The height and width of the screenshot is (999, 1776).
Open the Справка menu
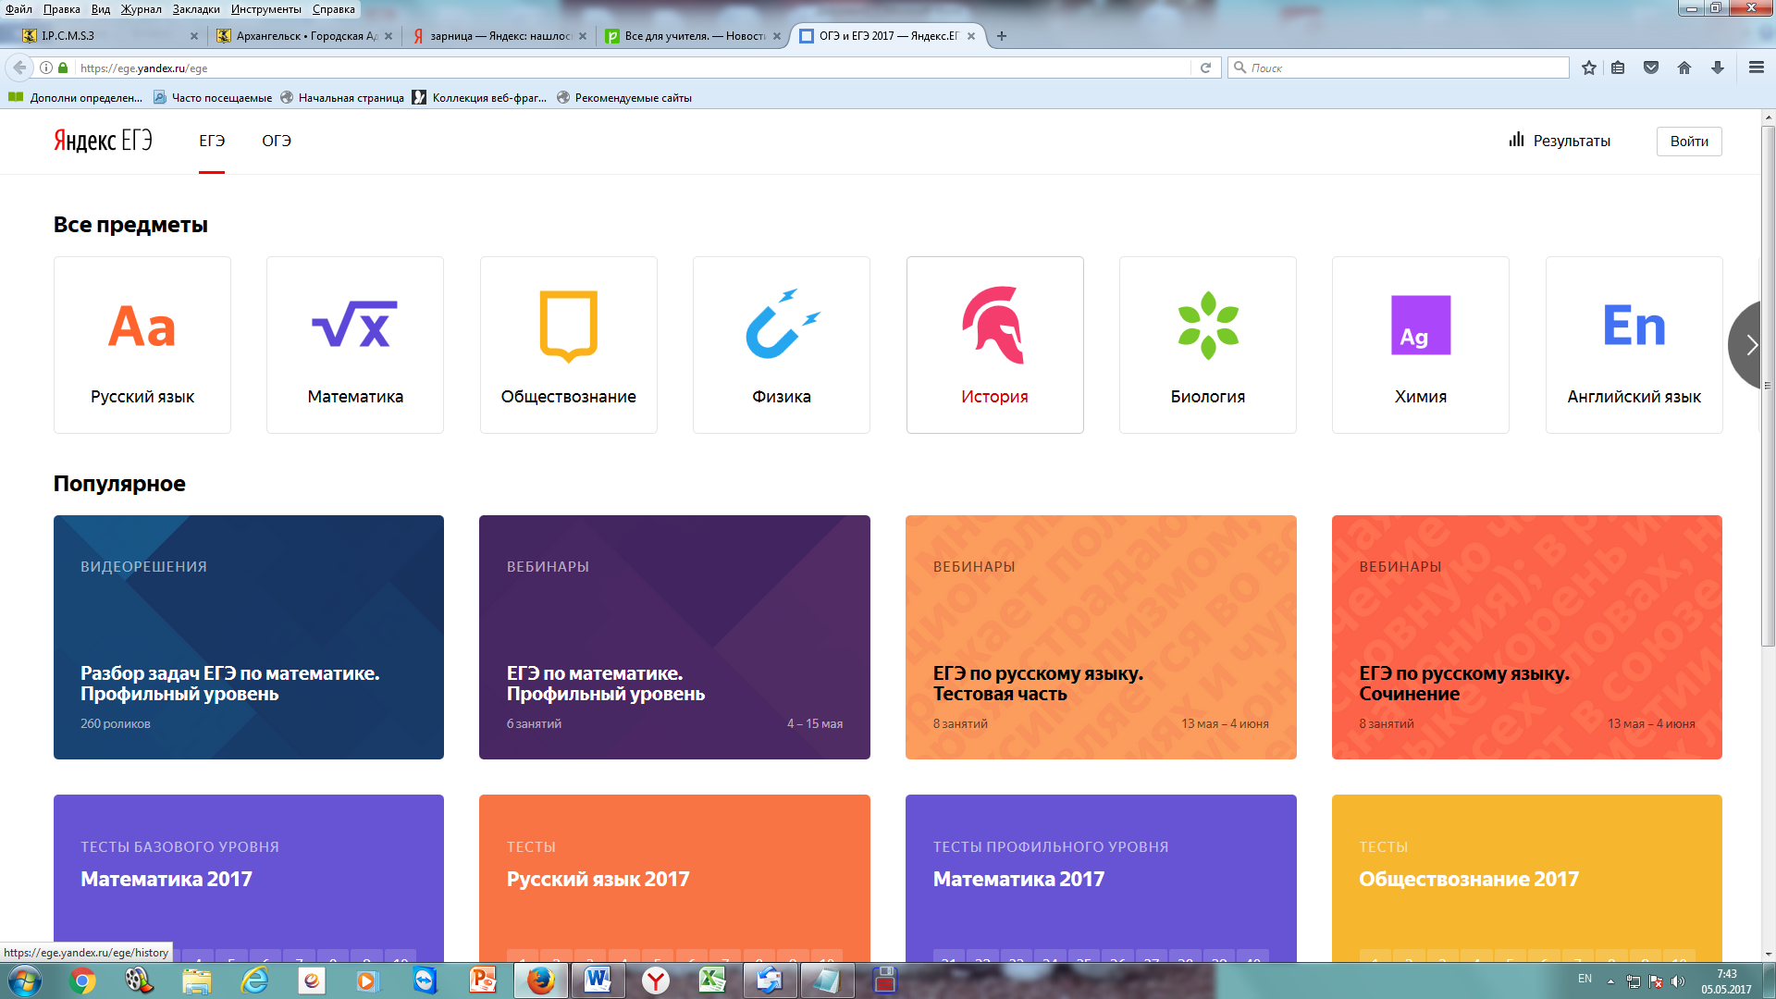point(334,9)
